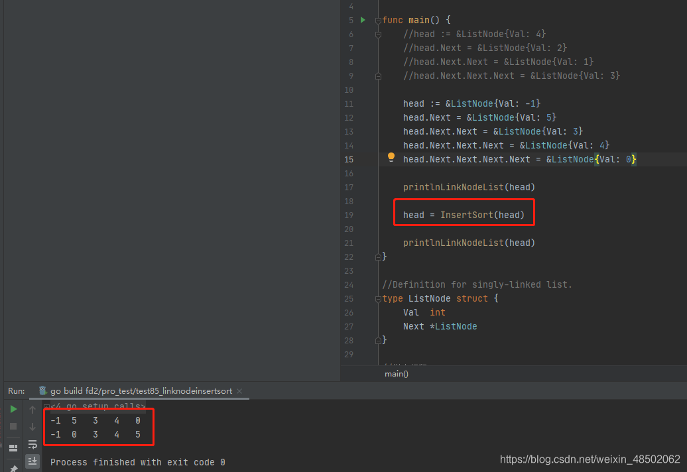687x472 pixels.
Task: Click 'head.Next.Next = &ListNode{Val: 3}' on line 13
Action: click(493, 132)
